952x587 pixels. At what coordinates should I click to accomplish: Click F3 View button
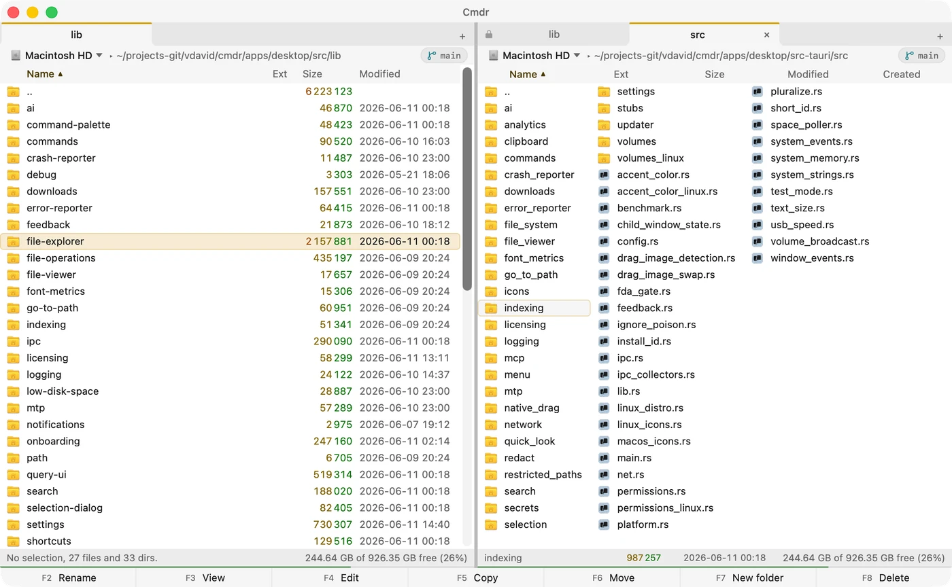tap(204, 577)
